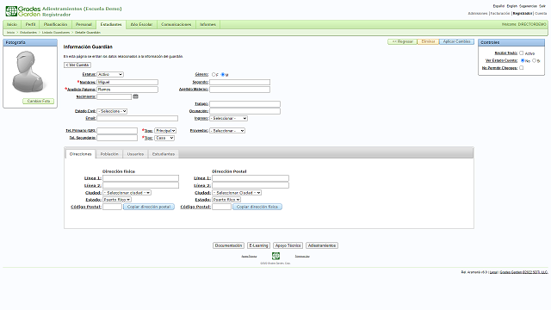This screenshot has height=310, width=551.
Task: Toggle Recibir Texto Activo checkbox
Action: [522, 53]
